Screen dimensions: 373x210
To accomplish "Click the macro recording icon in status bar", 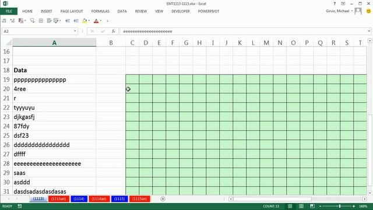I will tap(20, 206).
